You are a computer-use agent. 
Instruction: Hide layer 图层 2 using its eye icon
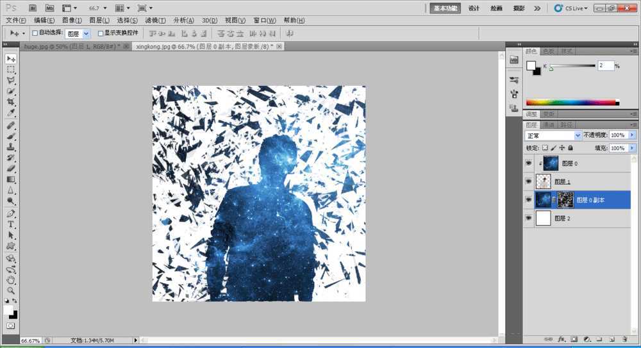529,219
